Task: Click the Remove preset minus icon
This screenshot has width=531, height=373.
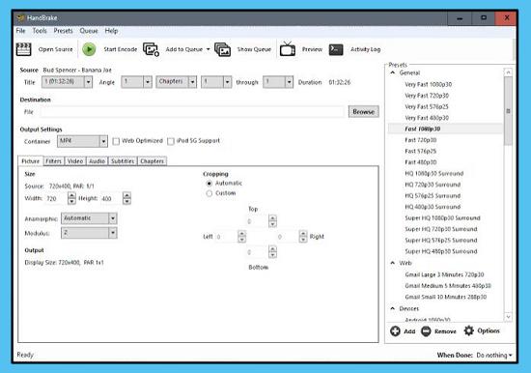Action: click(426, 330)
